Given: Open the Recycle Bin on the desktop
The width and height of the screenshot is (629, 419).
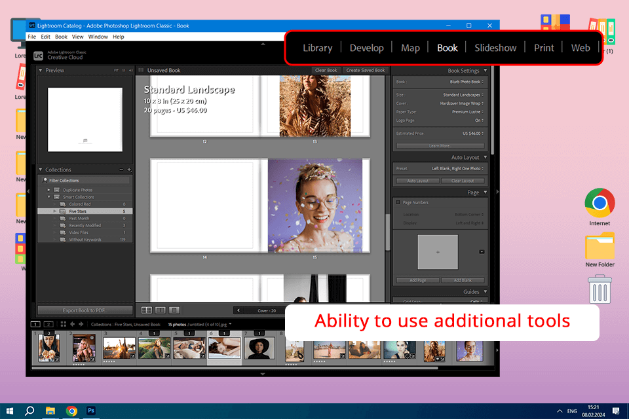Looking at the screenshot, I should (600, 289).
